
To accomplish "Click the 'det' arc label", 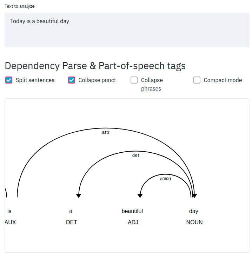I will (135, 155).
